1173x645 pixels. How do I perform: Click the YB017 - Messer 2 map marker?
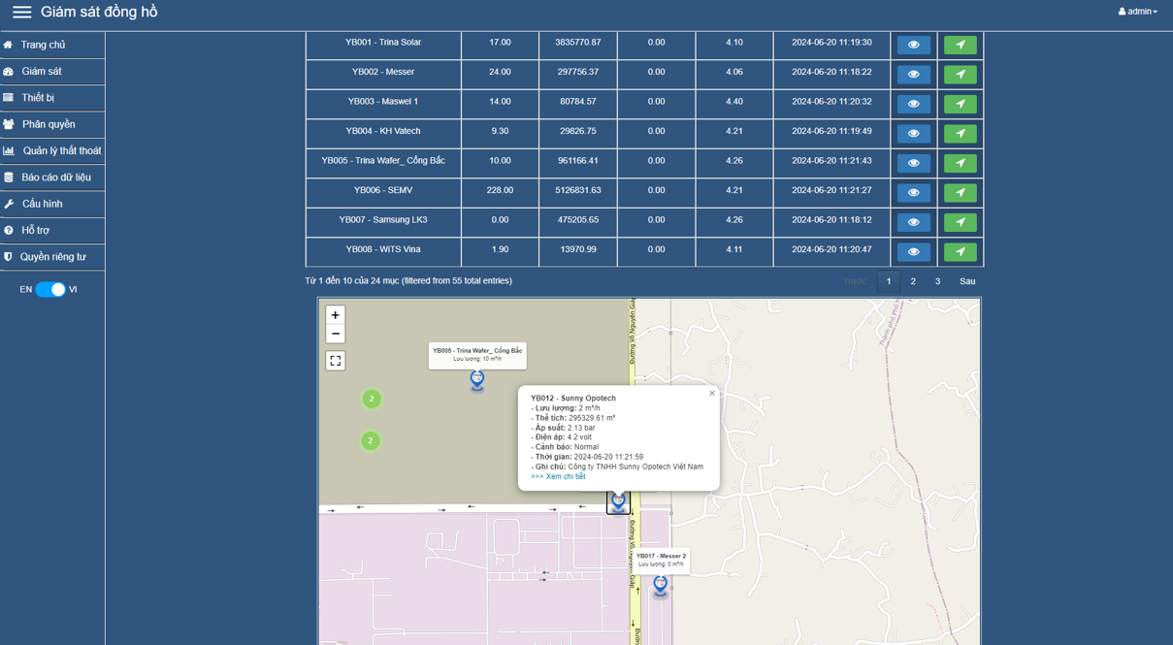(660, 585)
